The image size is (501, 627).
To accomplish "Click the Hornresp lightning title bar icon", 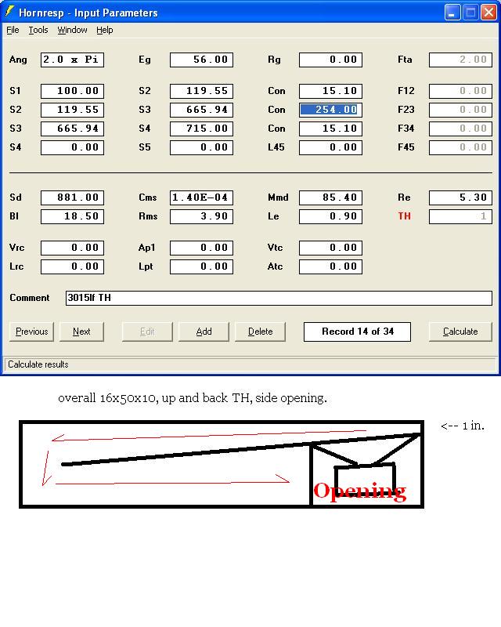I will 9,12.
